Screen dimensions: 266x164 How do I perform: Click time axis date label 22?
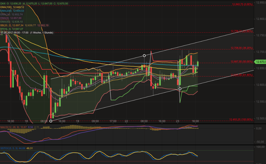(x=126, y=121)
